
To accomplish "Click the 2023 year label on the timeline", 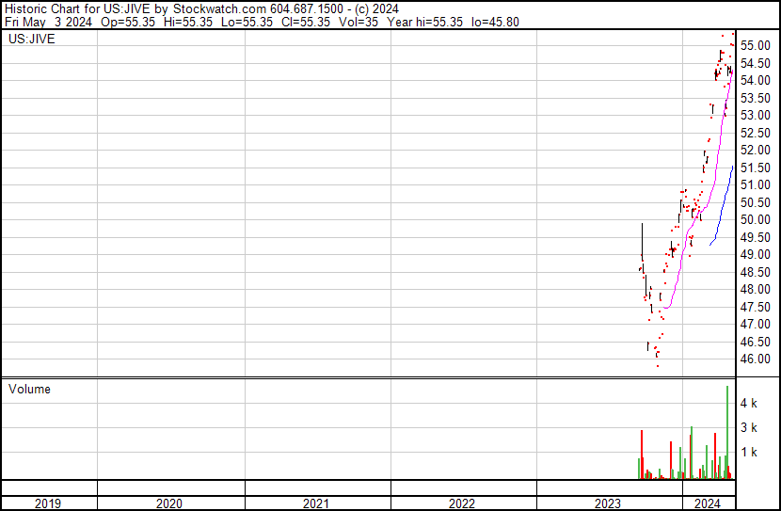I will tap(608, 503).
